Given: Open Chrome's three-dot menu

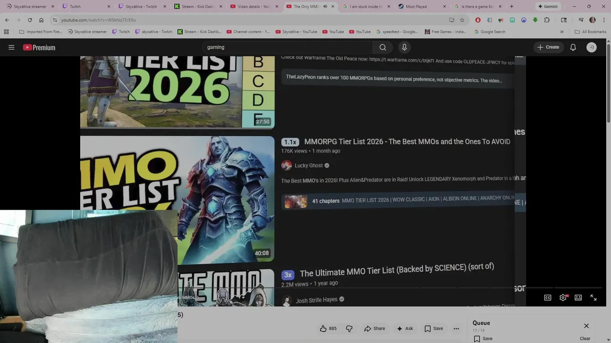Looking at the screenshot, I should click(604, 20).
